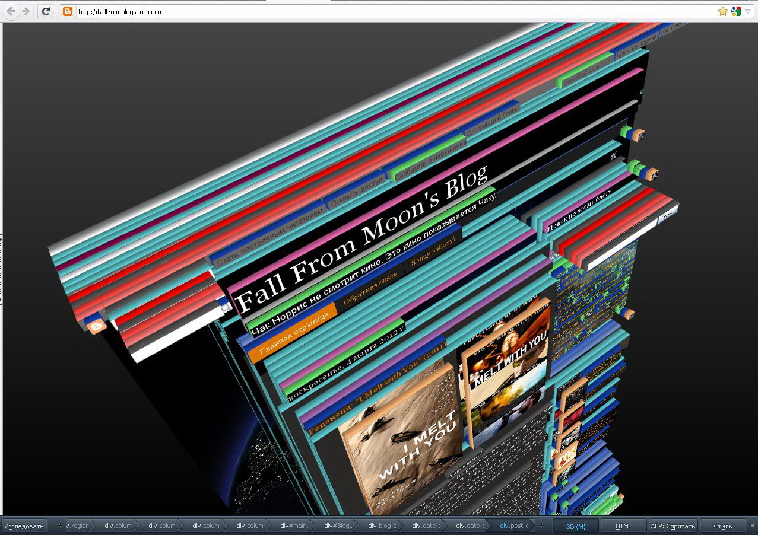Click the Google icon in the address bar
The width and height of the screenshot is (758, 535).
click(735, 11)
